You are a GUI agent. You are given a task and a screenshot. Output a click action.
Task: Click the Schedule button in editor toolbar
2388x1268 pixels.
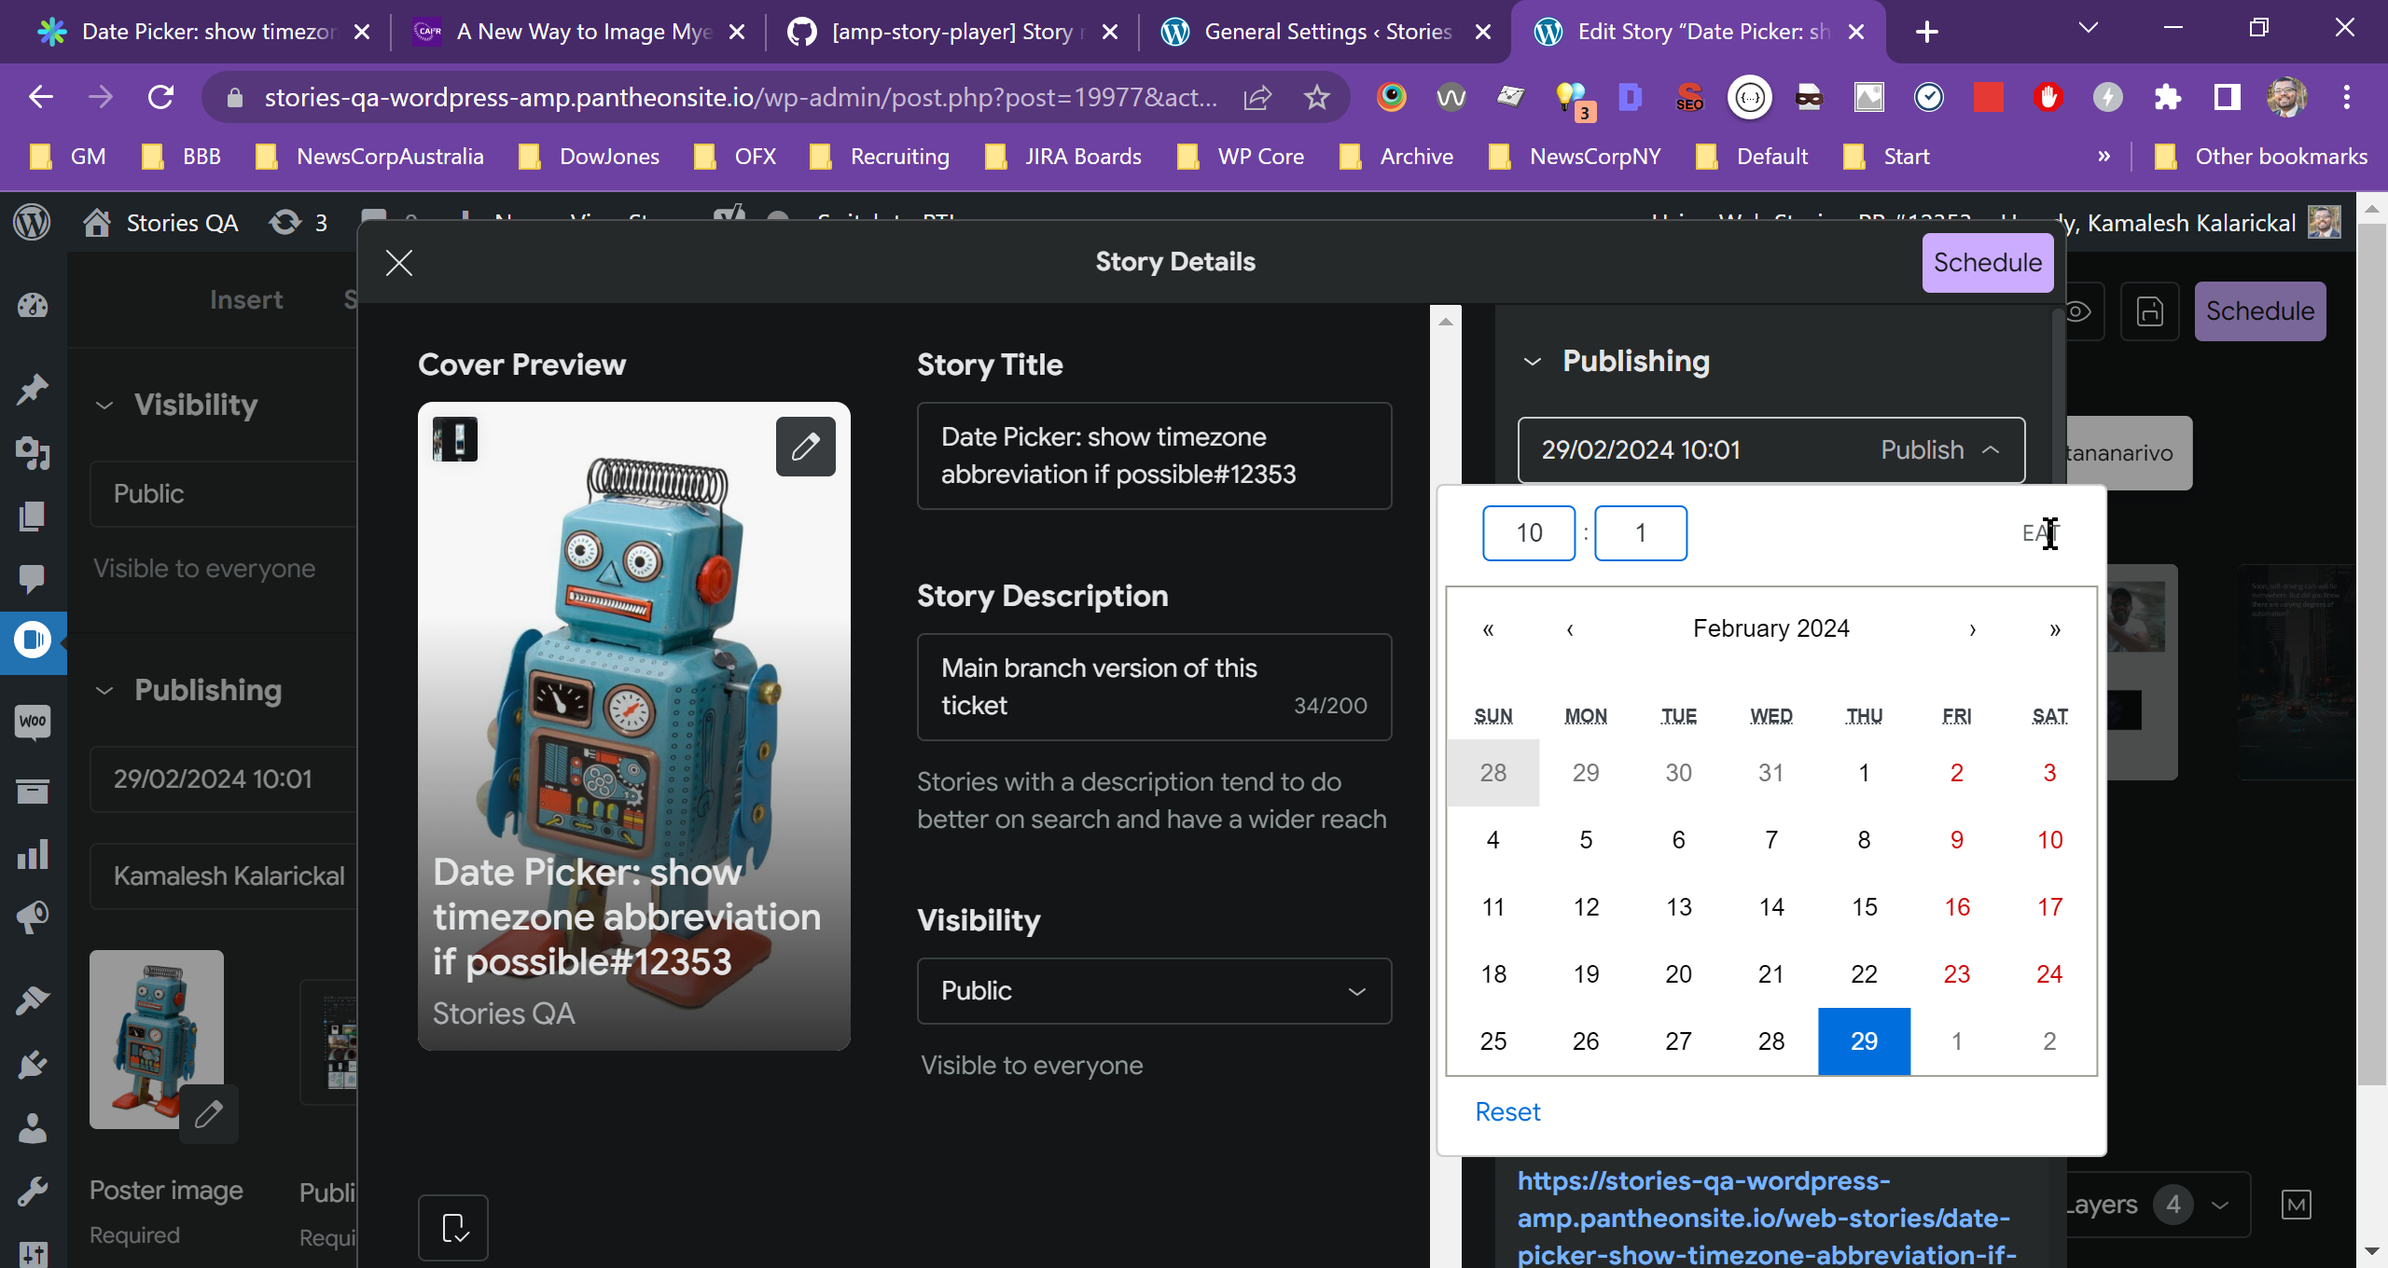[x=2259, y=311]
